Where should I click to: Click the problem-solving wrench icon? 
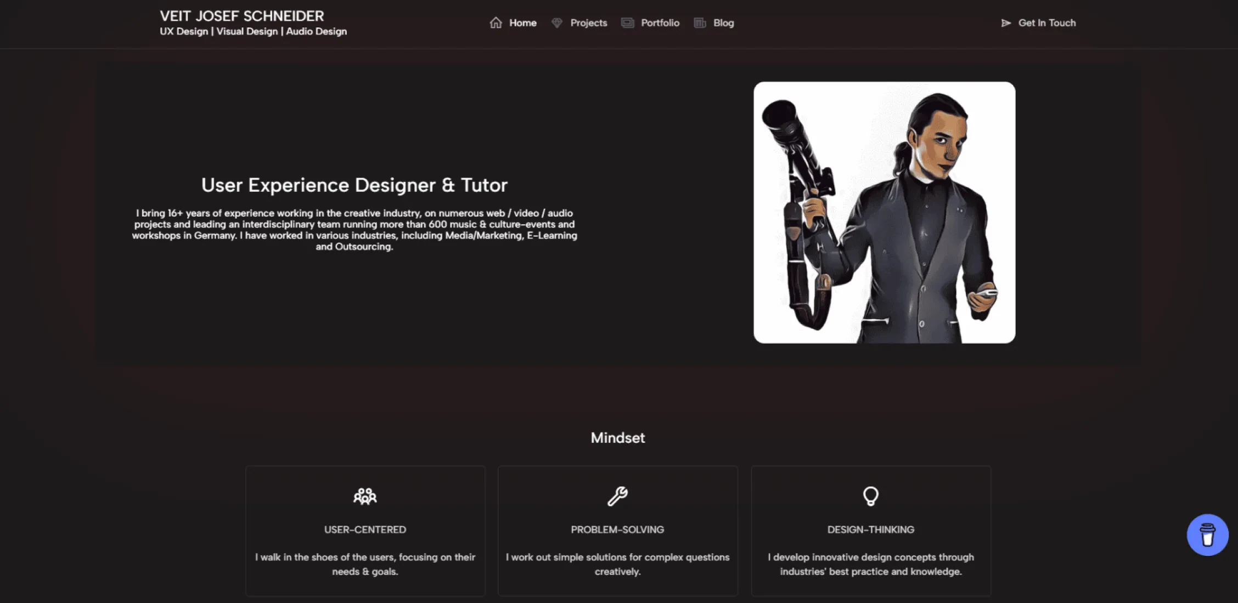tap(617, 496)
